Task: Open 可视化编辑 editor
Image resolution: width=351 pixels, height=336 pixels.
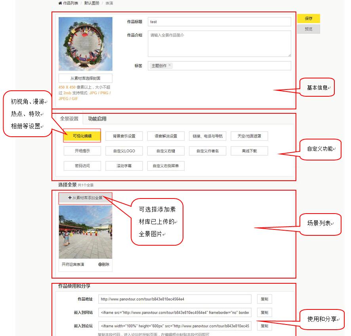Action: click(x=82, y=136)
